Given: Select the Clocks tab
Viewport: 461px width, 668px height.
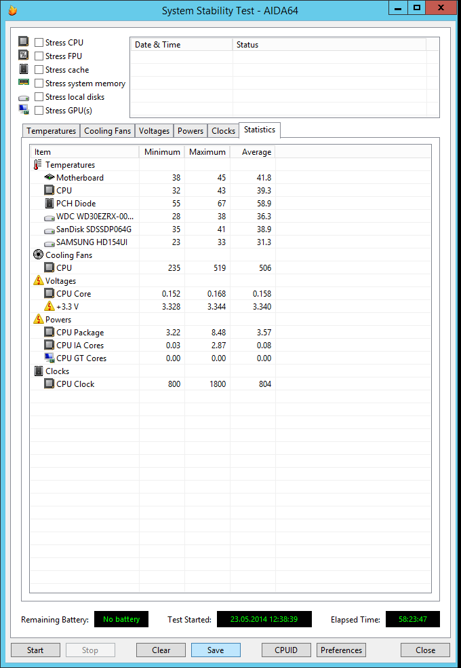Looking at the screenshot, I should pos(223,131).
